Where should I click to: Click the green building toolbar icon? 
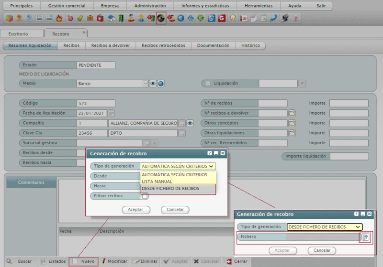(121, 18)
